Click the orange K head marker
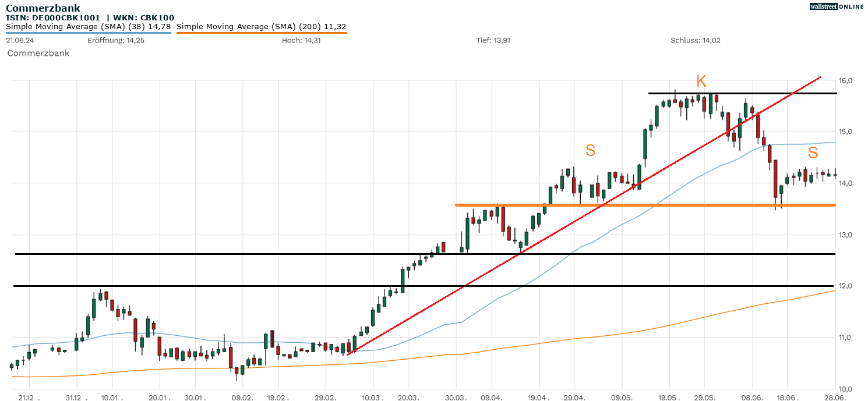The height and width of the screenshot is (401, 868). 701,81
